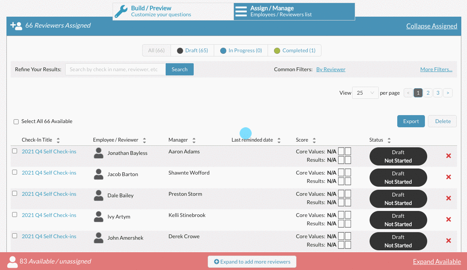This screenshot has width=467, height=270.
Task: Switch to Assign / Manage tab
Action: pyautogui.click(x=295, y=11)
